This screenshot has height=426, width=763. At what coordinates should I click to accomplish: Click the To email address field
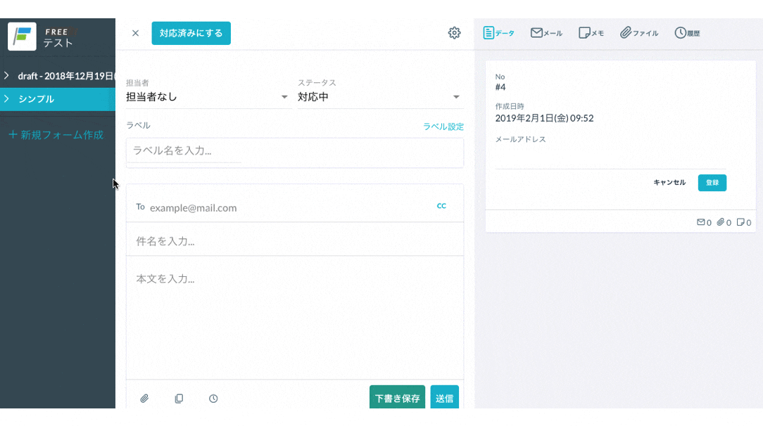click(x=282, y=207)
